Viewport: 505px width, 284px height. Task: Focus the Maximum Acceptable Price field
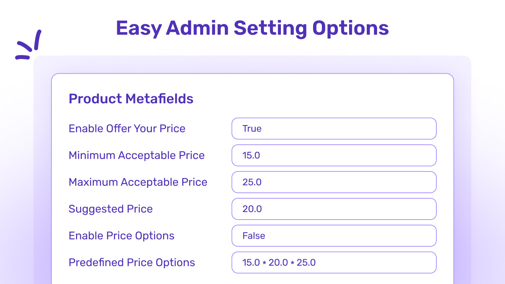pos(334,182)
